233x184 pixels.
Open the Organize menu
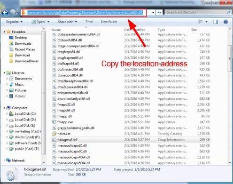(x=14, y=22)
